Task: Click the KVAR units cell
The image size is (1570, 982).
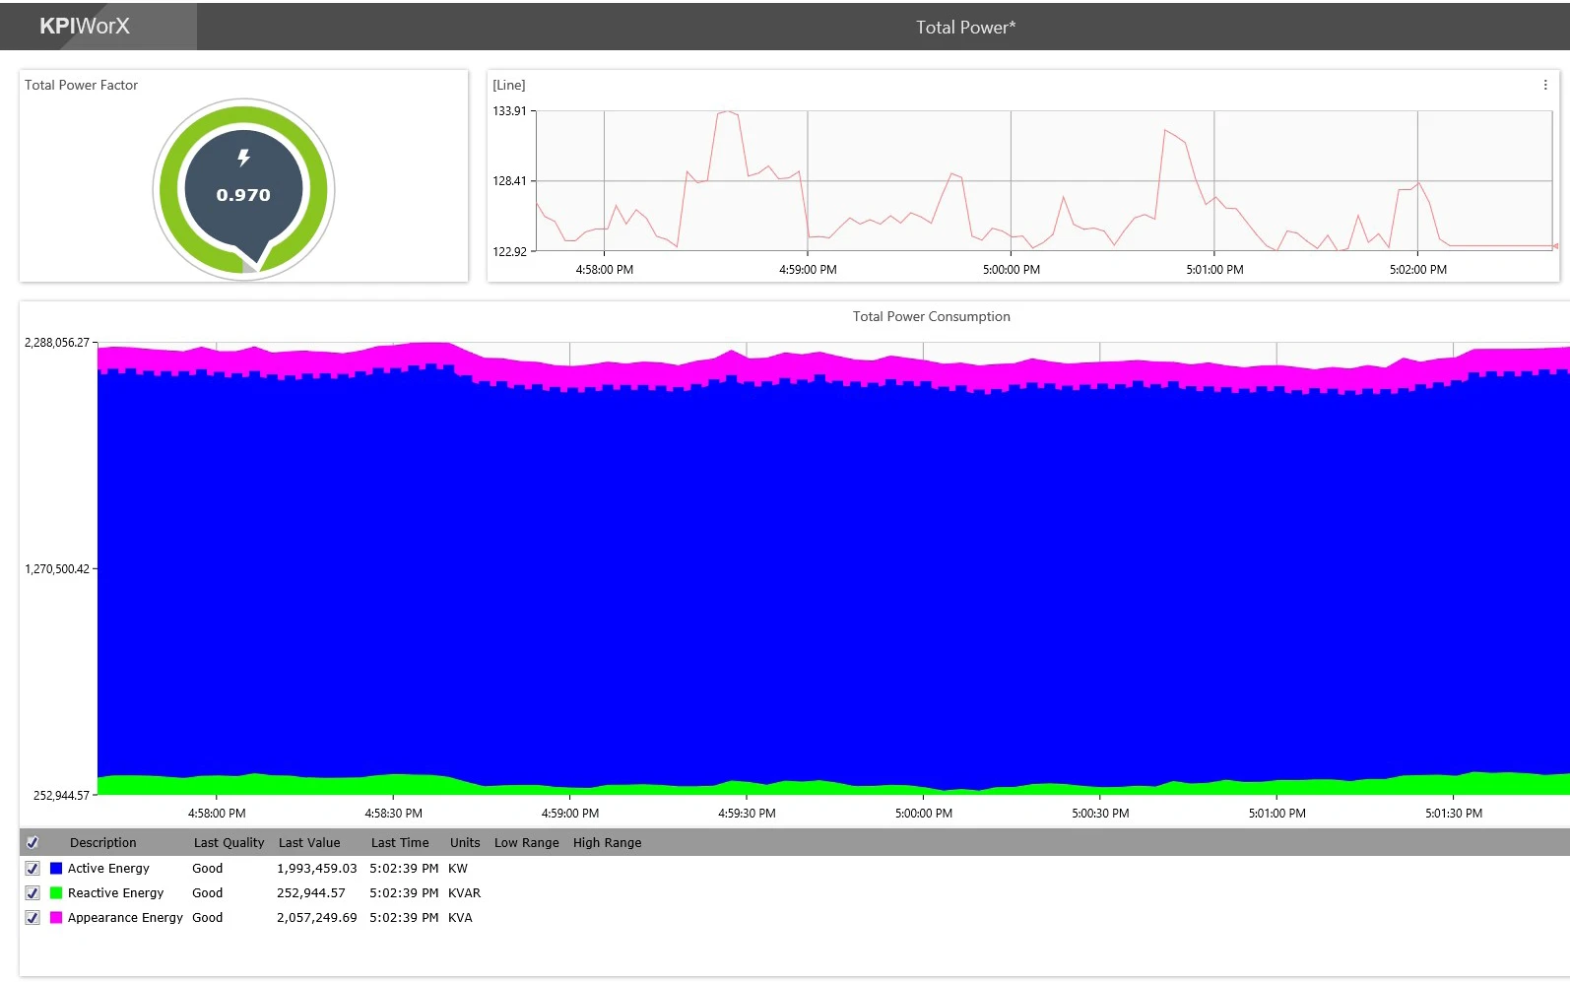Action: tap(464, 892)
